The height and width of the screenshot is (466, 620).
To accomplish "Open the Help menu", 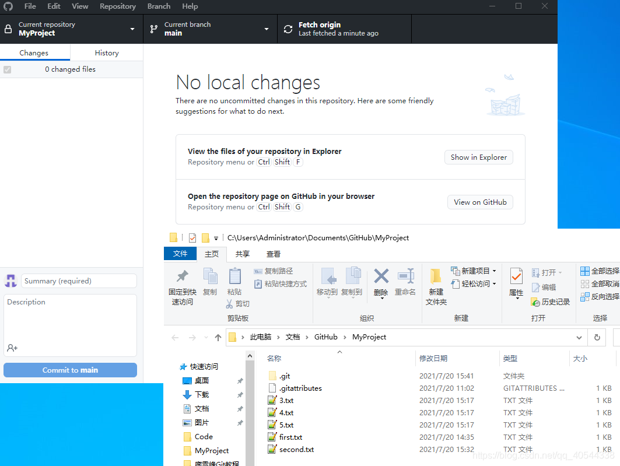I will pos(190,6).
